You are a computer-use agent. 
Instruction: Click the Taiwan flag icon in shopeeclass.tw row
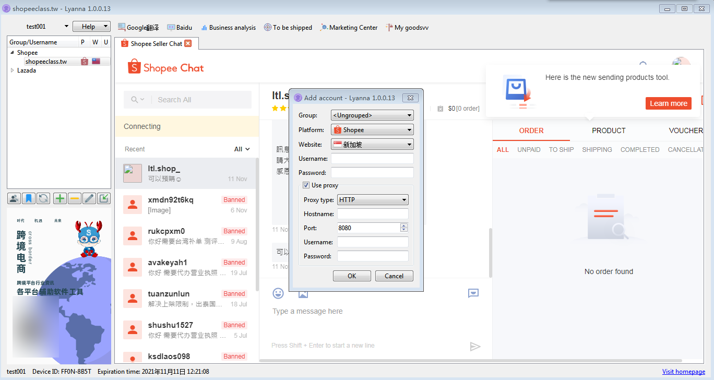[96, 62]
